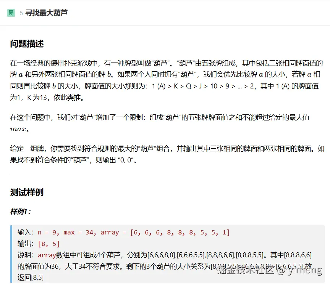This screenshot has height=284, width=330.
Task: Click the italic 样例1 label
Action: tap(20, 211)
